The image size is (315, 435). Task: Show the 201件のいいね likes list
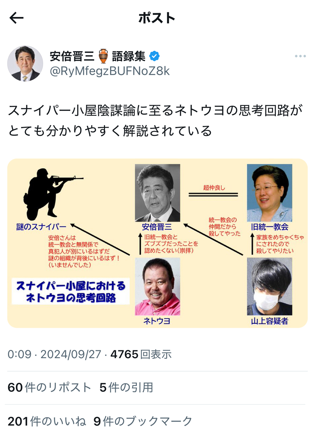[x=47, y=421]
